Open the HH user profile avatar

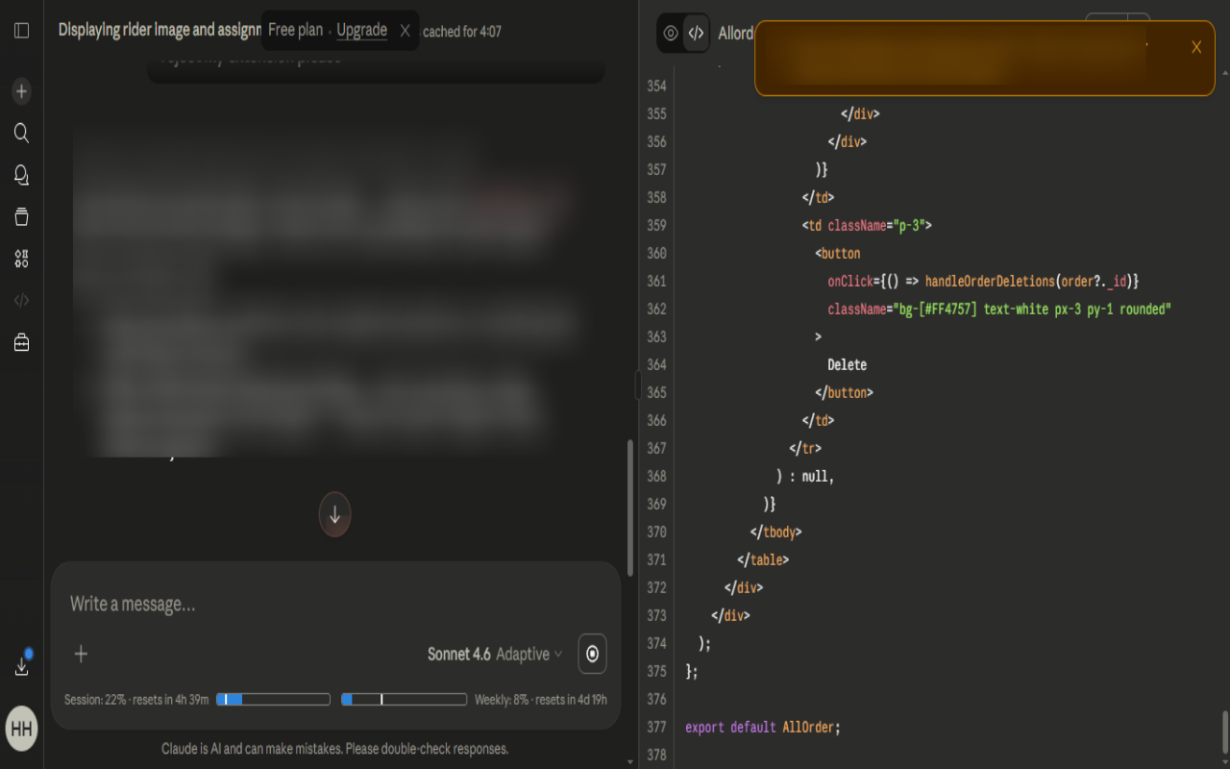point(21,729)
